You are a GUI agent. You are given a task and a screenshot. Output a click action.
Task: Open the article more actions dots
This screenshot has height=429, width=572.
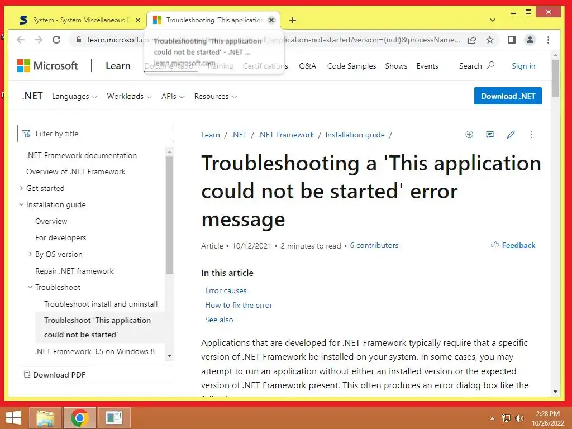click(x=531, y=135)
